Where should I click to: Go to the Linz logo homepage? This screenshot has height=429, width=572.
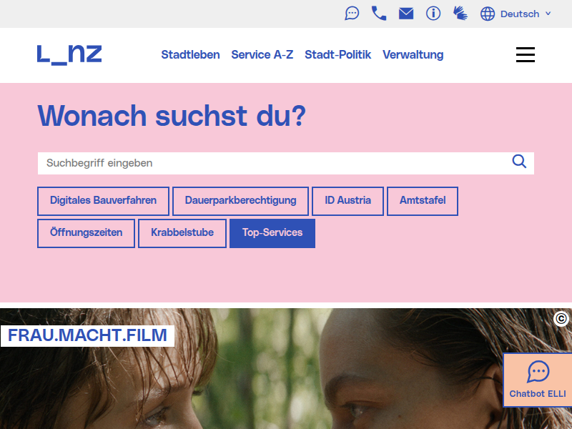[x=69, y=54]
